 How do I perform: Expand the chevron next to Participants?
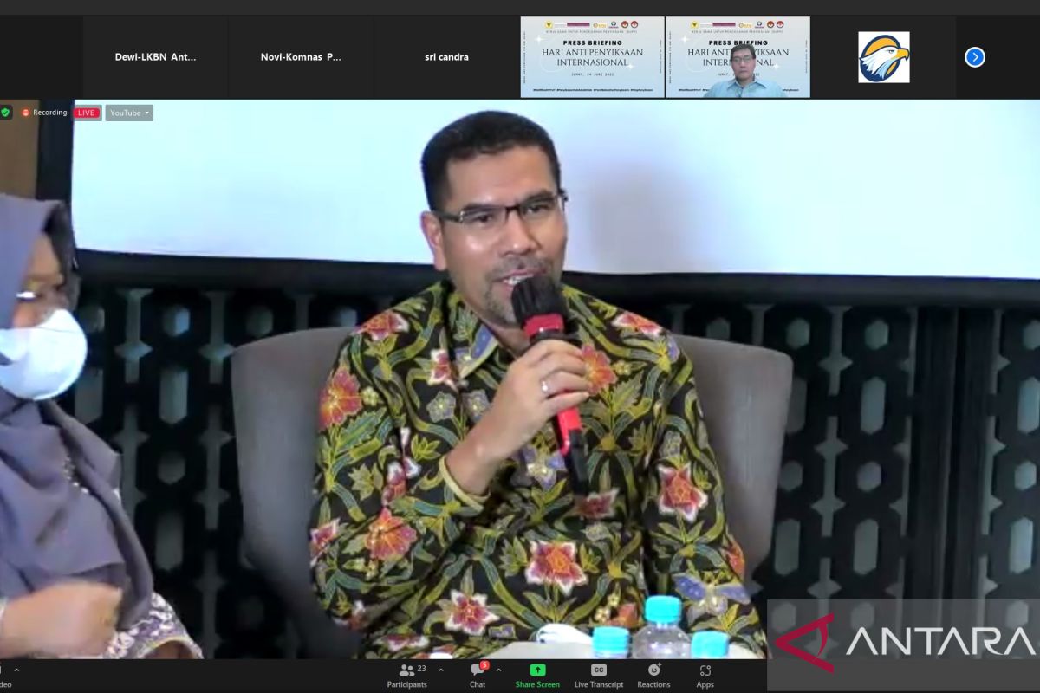tap(441, 669)
